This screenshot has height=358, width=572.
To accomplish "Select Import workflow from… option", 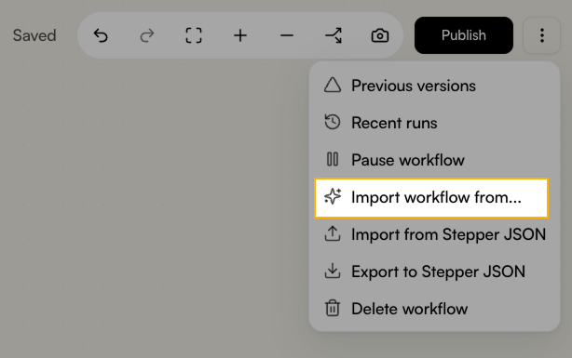I will pos(431,198).
